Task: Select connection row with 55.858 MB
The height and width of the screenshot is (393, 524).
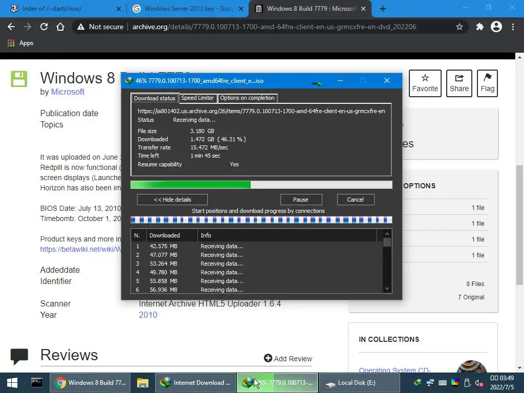Action: [257, 281]
